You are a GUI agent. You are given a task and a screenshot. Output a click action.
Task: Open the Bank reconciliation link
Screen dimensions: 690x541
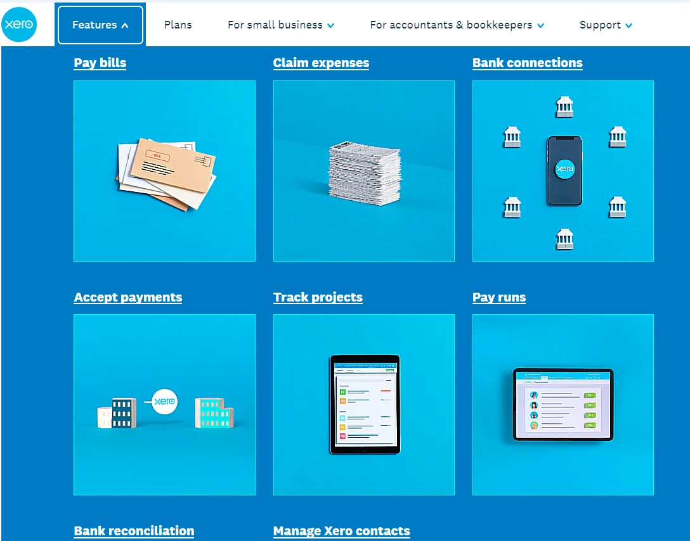134,531
